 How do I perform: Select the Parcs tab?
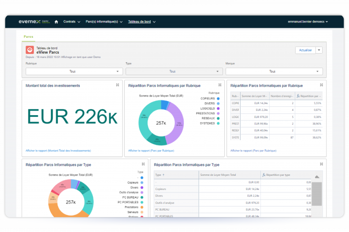(x=29, y=36)
